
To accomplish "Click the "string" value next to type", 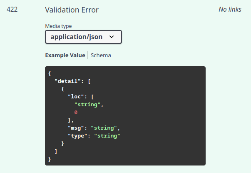I will [x=107, y=136].
